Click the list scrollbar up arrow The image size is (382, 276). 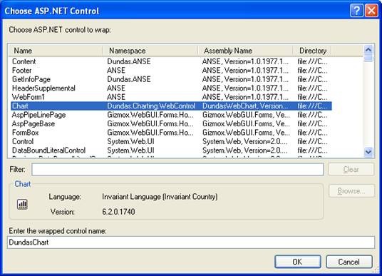pos(368,50)
